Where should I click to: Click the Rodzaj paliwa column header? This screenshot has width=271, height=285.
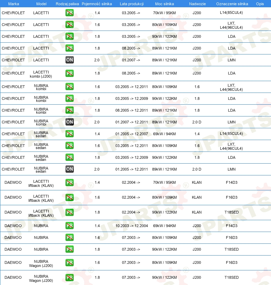point(67,4)
